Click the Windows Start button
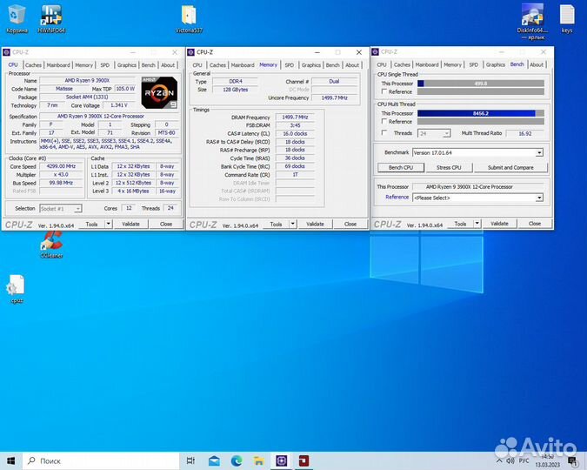The height and width of the screenshot is (470, 587). point(10,460)
